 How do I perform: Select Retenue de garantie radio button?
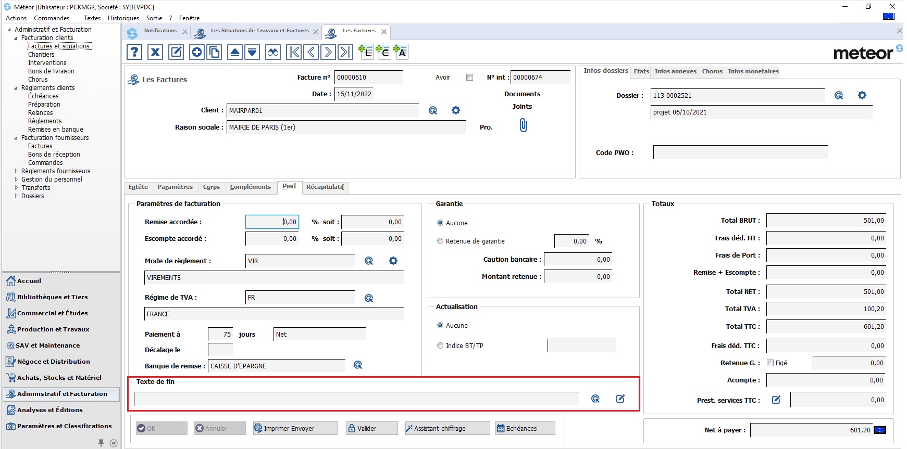pyautogui.click(x=440, y=241)
